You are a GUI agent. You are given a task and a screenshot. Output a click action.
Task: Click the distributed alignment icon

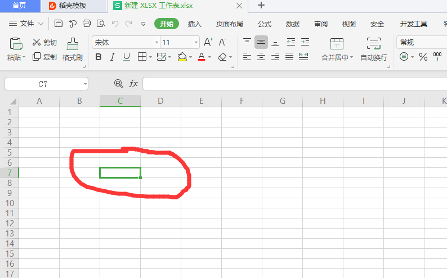[x=303, y=57]
